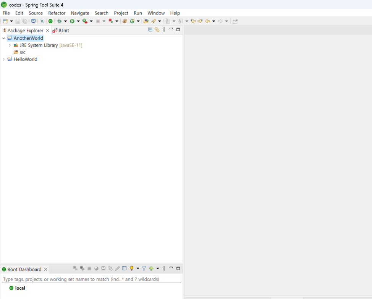The width and height of the screenshot is (372, 299).
Task: Click the Collapse All icon in Package Explorer
Action: tap(150, 30)
